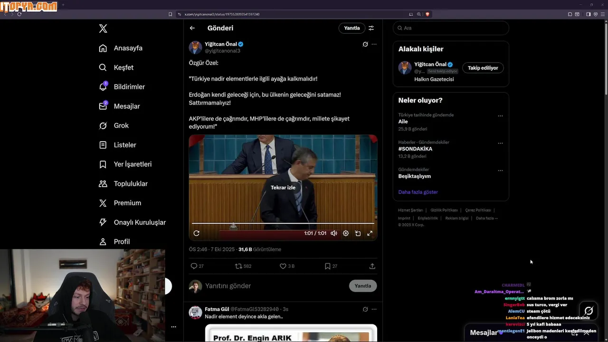This screenshot has width=608, height=342.
Task: Click Daha fazla göster link
Action: [418, 192]
